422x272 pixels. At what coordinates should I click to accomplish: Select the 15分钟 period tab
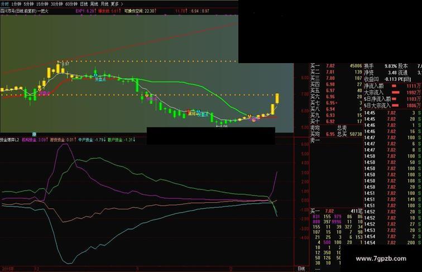tap(42, 4)
